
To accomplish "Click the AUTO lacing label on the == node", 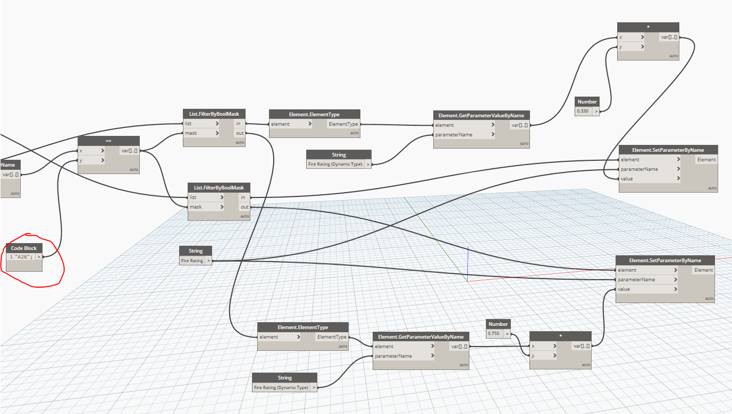I will tap(133, 170).
